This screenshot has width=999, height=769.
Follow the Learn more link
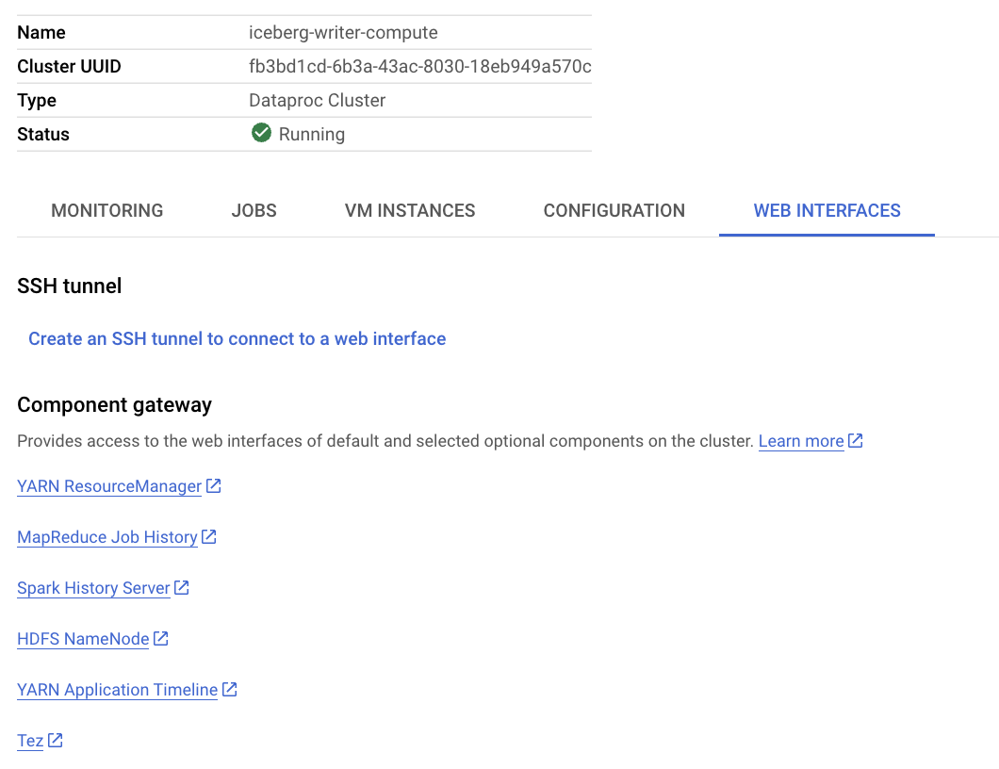pyautogui.click(x=801, y=442)
